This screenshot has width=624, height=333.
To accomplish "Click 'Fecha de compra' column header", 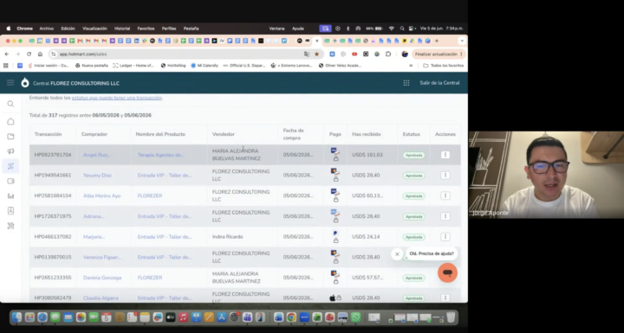I will [x=293, y=134].
